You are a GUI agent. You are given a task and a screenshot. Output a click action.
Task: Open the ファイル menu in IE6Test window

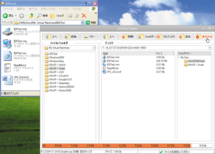(x=8, y=9)
